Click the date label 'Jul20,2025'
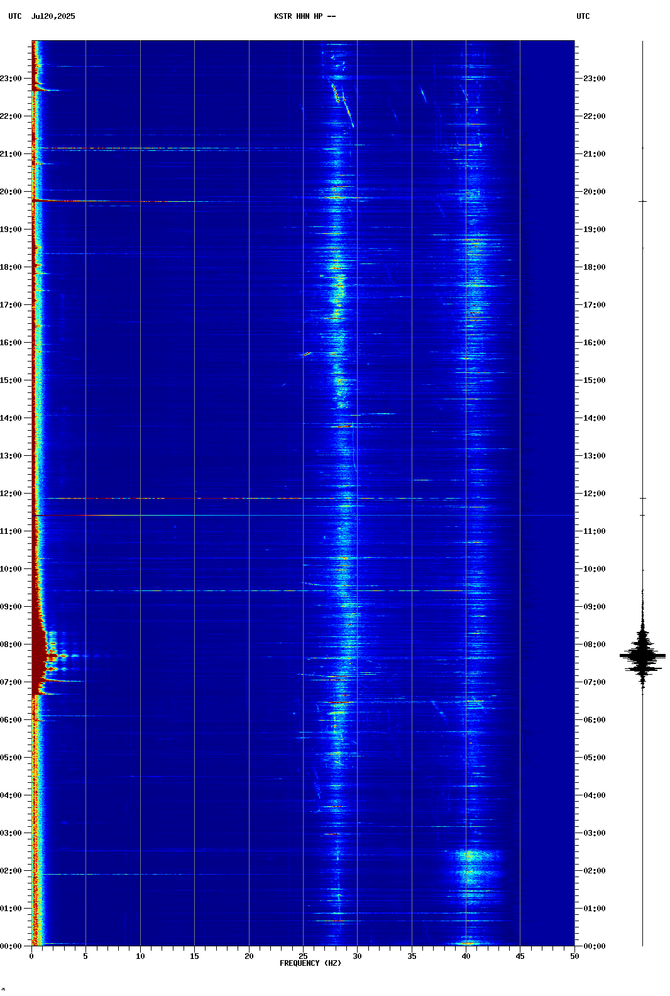The image size is (670, 996). 53,16
